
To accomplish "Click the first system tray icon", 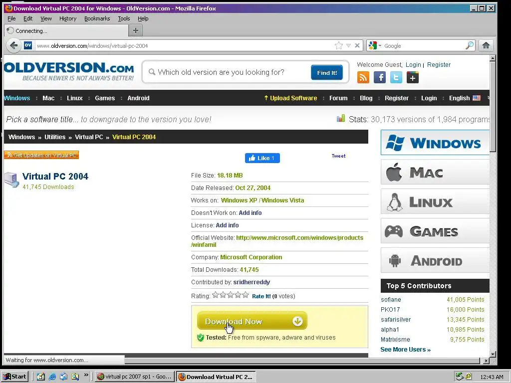I will pos(460,377).
